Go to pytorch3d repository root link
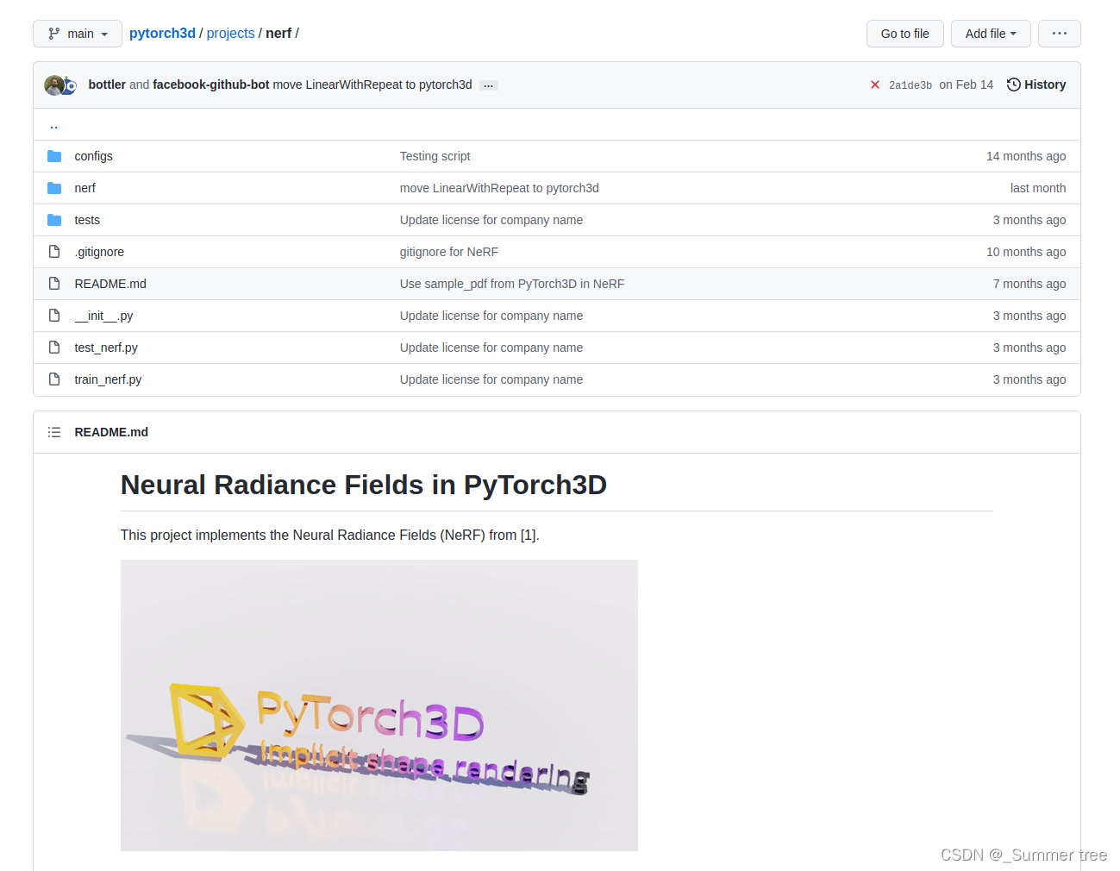 click(162, 34)
